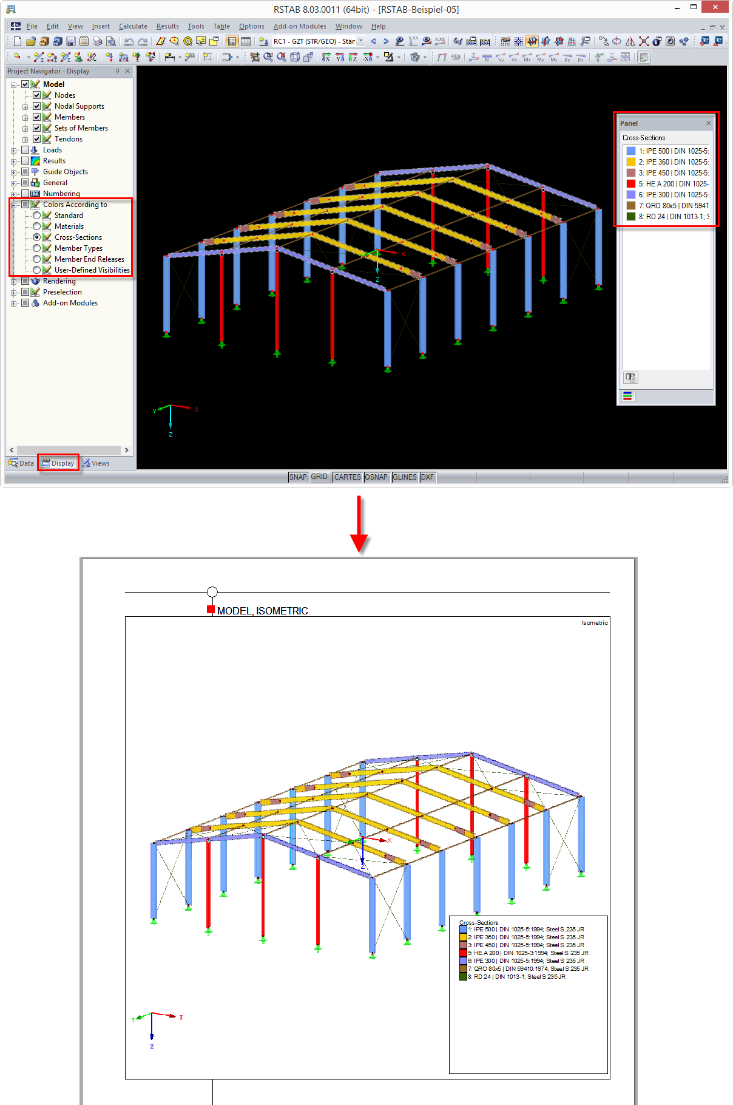Click the Print icon in the toolbar
This screenshot has height=1105, width=733.
coord(98,41)
